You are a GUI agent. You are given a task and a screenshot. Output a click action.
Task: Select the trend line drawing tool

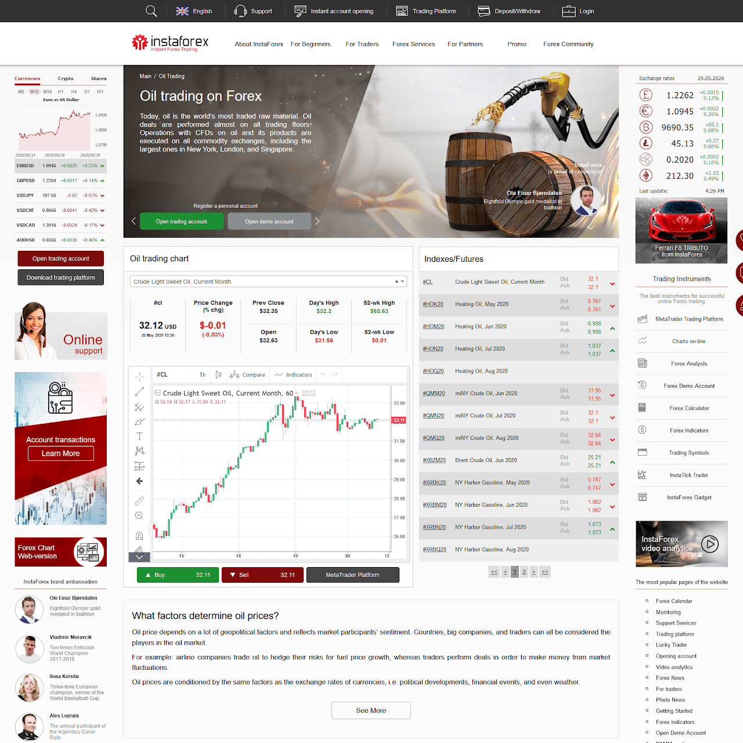pyautogui.click(x=139, y=392)
